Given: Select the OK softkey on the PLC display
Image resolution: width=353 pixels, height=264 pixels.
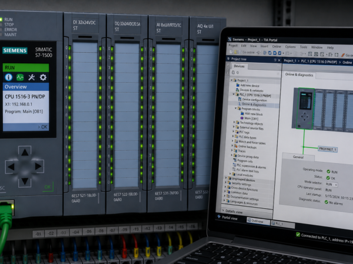Looking at the screenshot, I should coord(43,127).
